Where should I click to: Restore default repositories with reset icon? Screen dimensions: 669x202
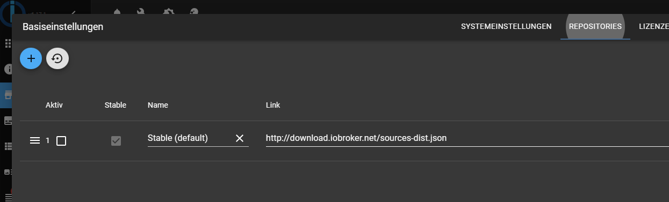(57, 58)
